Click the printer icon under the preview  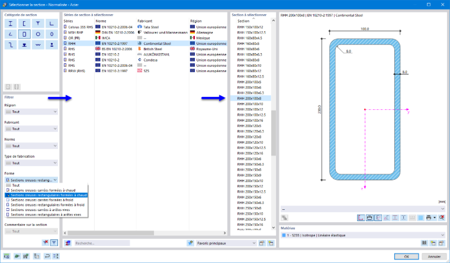click(x=429, y=217)
